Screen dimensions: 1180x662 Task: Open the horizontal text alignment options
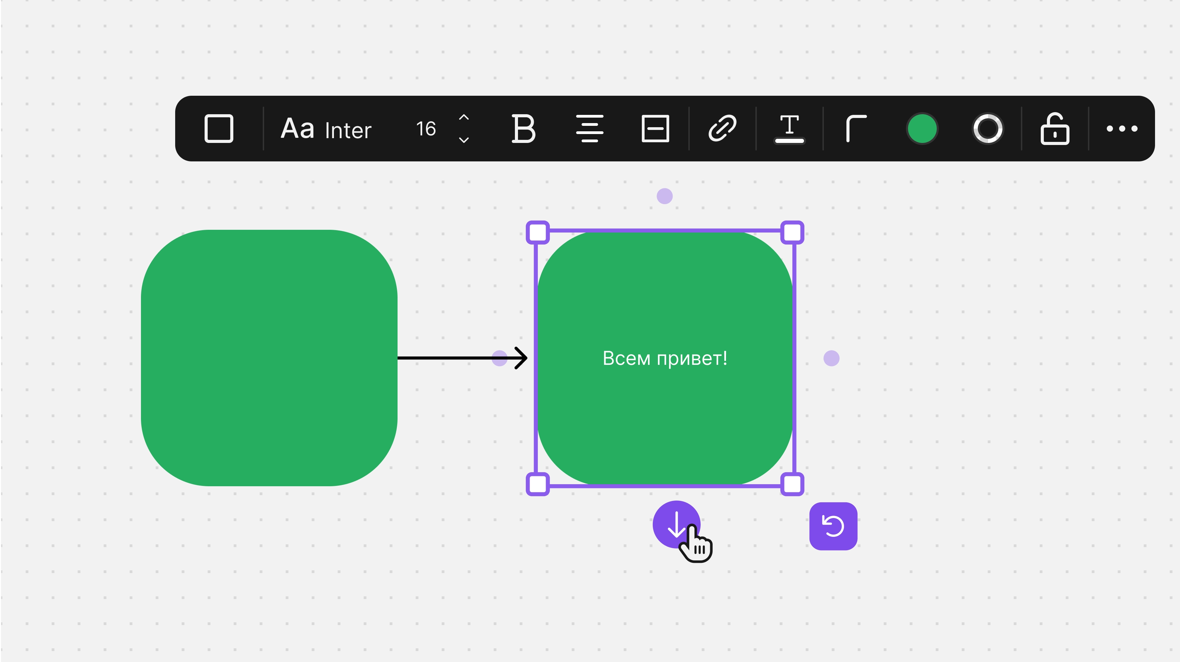coord(589,129)
